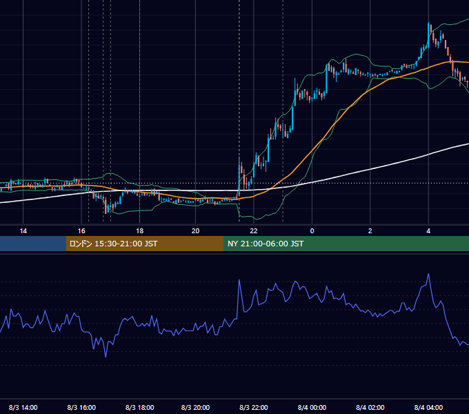Click the 20 hour label on price chart axis
The image size is (469, 414).
coord(195,231)
